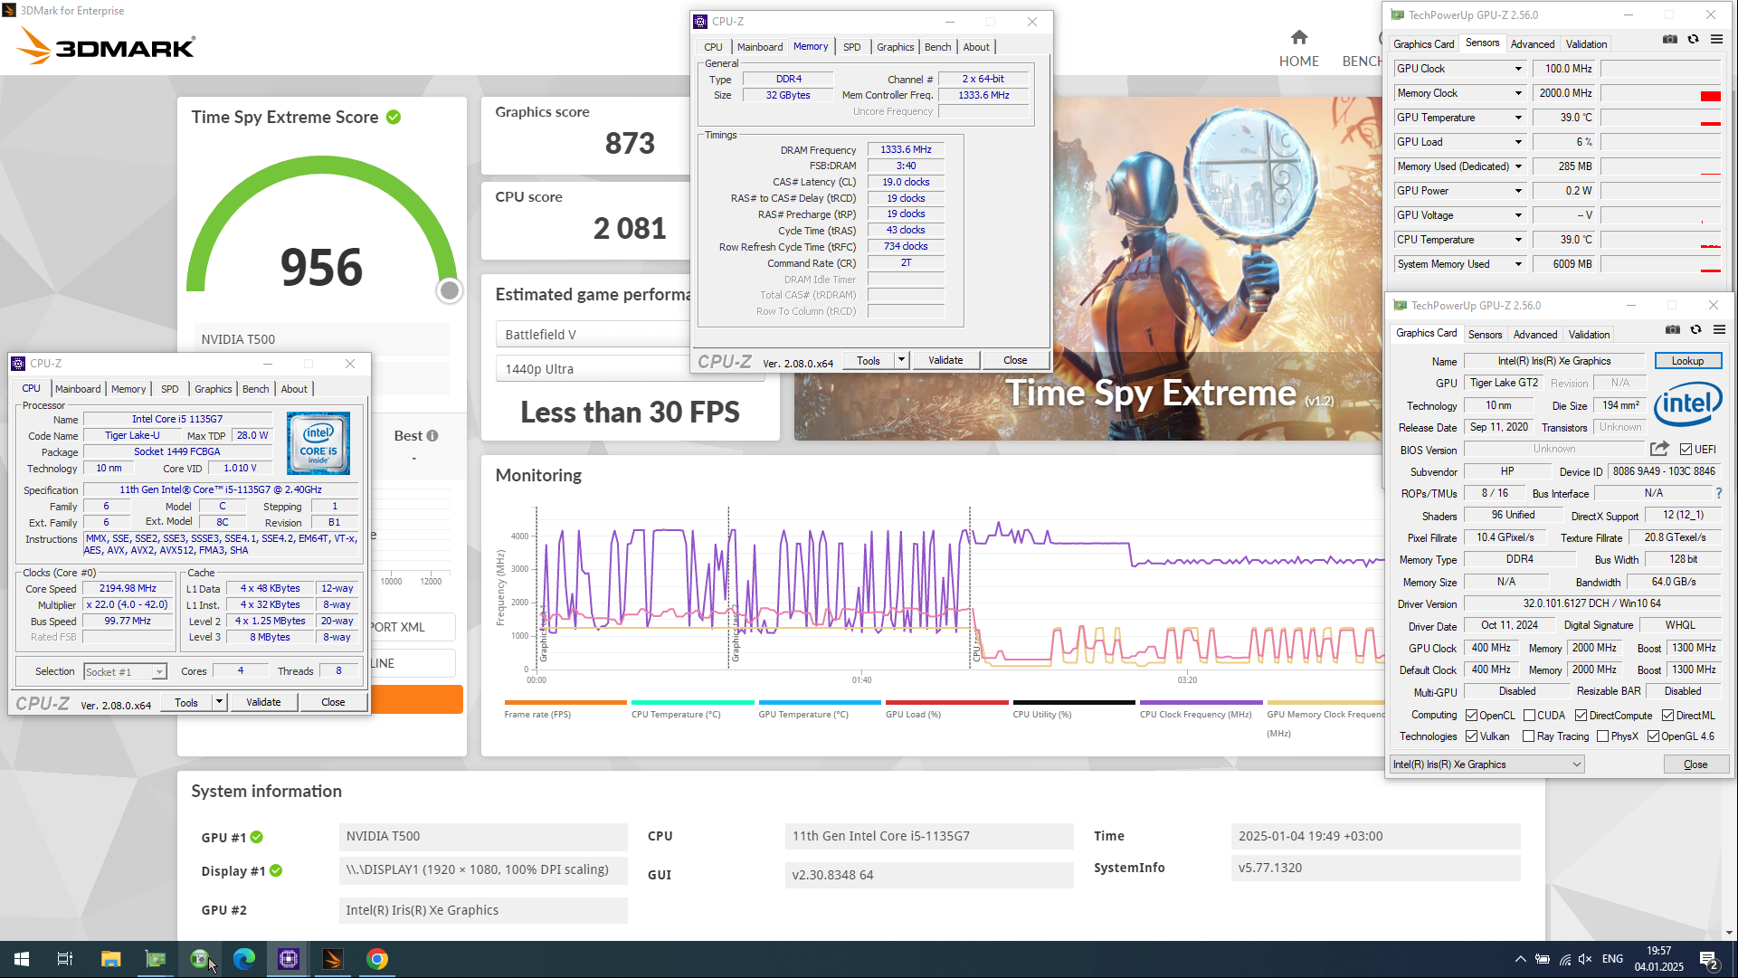Click Validate in the CPU-Z CPU window
The height and width of the screenshot is (978, 1738).
(263, 702)
